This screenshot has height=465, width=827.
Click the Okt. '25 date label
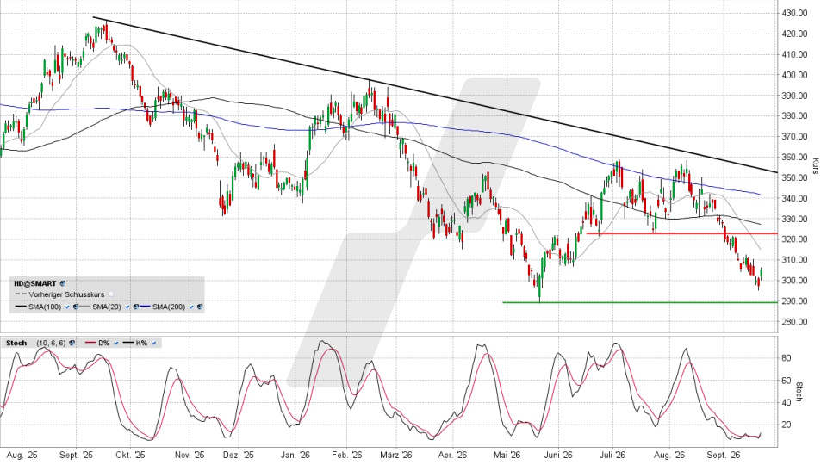tap(130, 455)
